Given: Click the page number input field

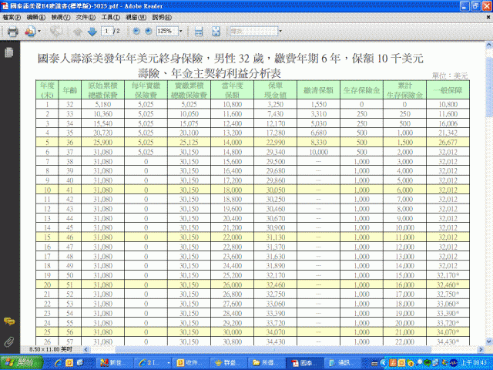Looking at the screenshot, I should click(107, 31).
